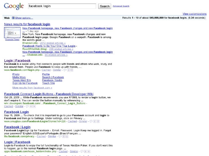Image resolution: width=209 pixels, height=156 pixels.
Task: Select the Web tab label
Action: (7, 18)
